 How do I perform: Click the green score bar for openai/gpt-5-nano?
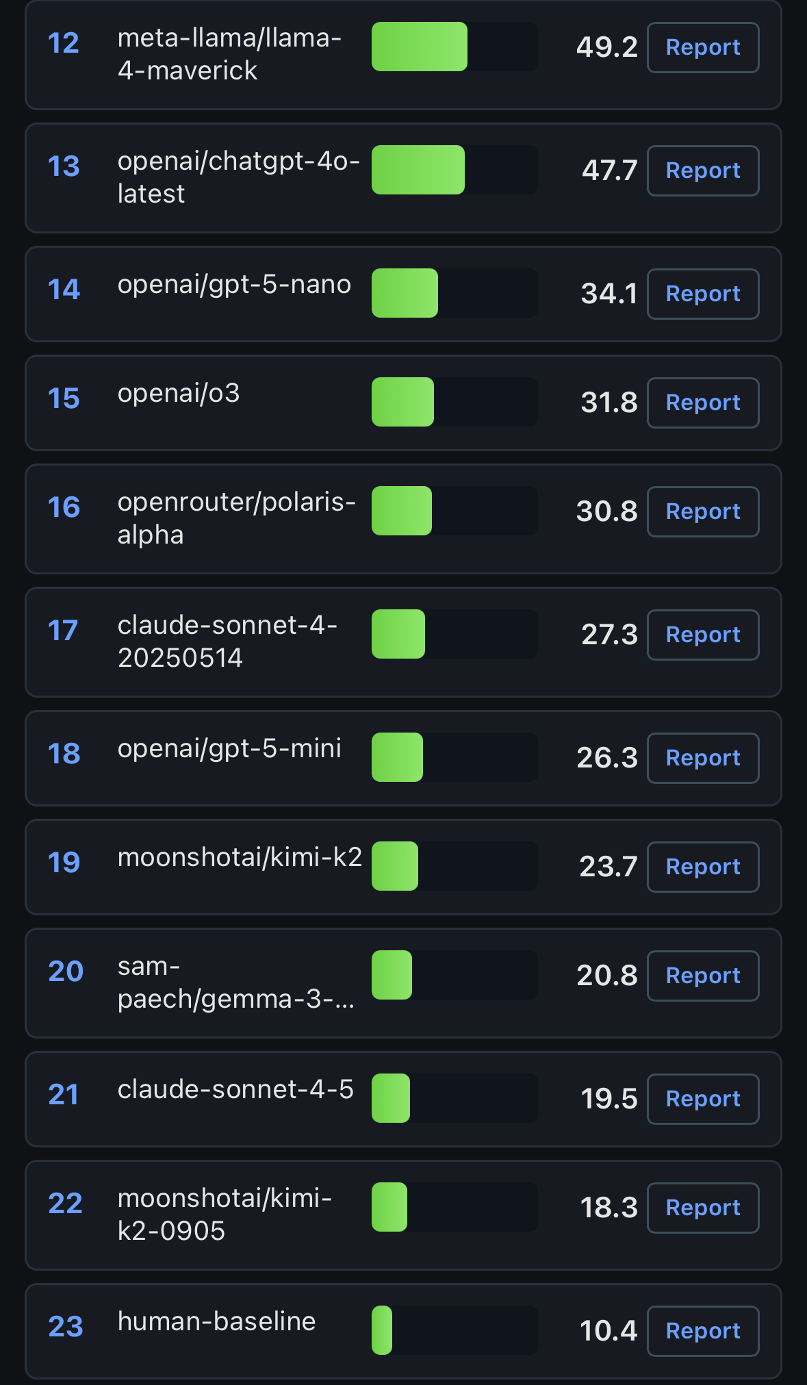405,293
